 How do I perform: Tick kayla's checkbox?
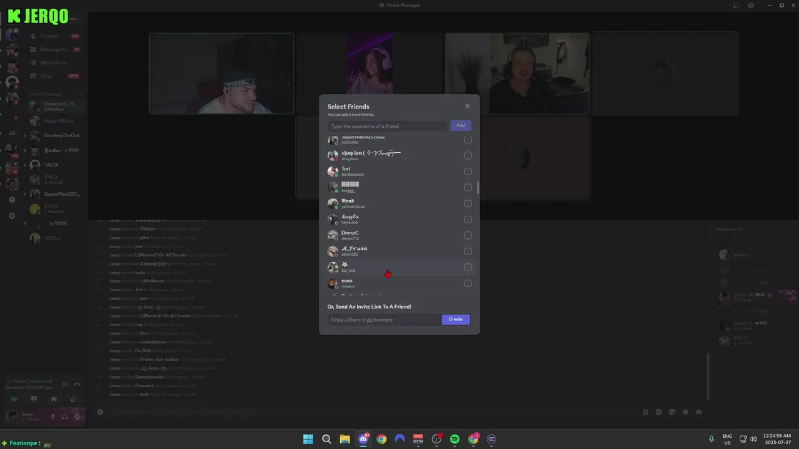pyautogui.click(x=468, y=220)
